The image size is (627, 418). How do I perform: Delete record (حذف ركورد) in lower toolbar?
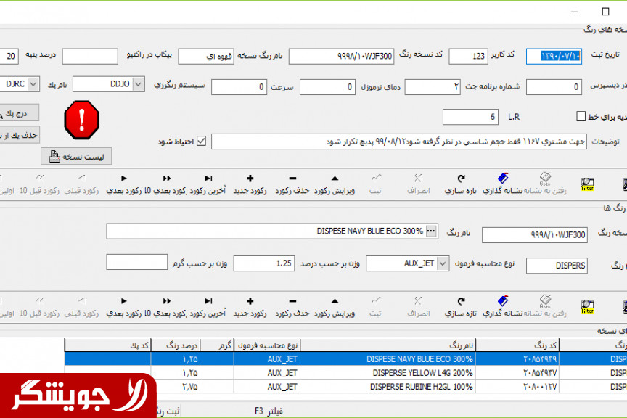point(292,306)
